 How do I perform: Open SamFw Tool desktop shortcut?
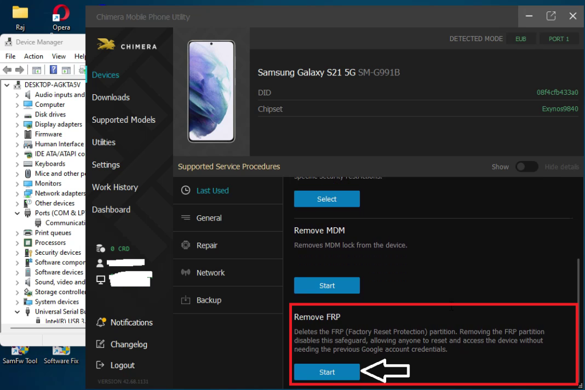tap(20, 356)
